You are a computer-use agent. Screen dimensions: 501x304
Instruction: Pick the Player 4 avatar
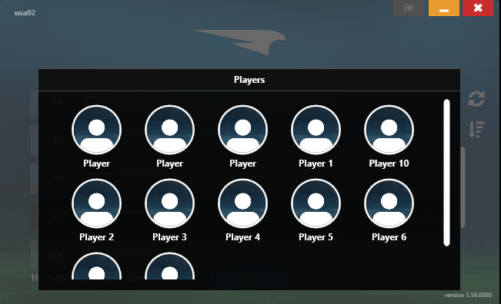(243, 203)
